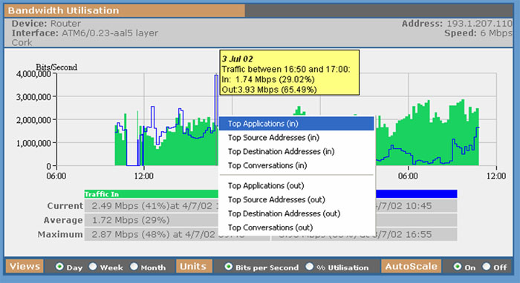Switch to the Week view radio button
The height and width of the screenshot is (283, 520).
point(93,267)
